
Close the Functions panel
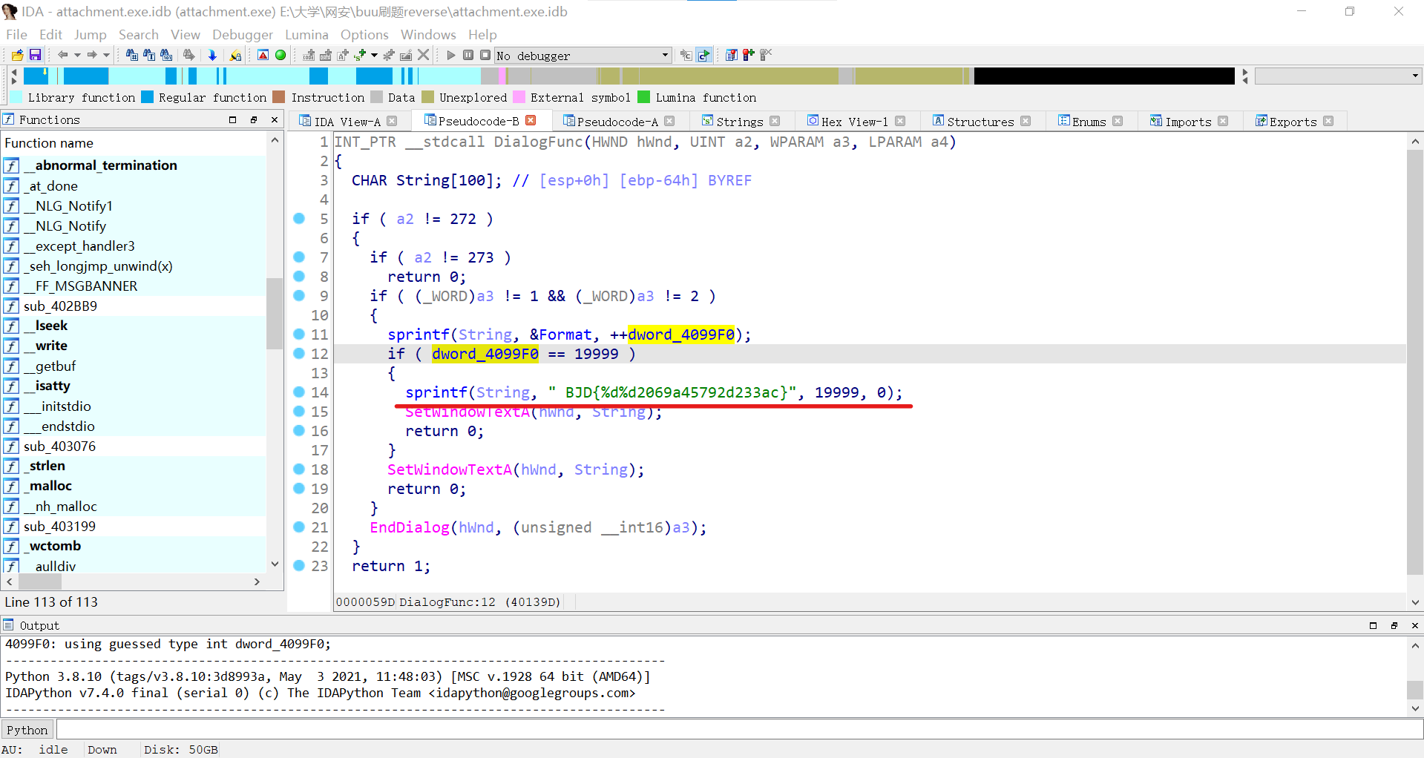click(x=275, y=119)
